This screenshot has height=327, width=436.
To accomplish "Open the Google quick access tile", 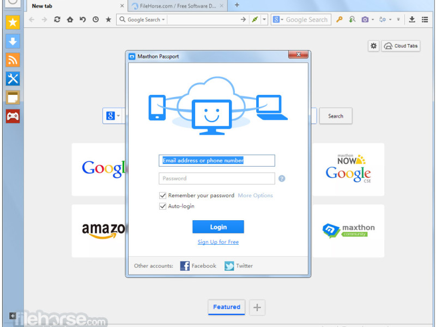I will (x=99, y=169).
